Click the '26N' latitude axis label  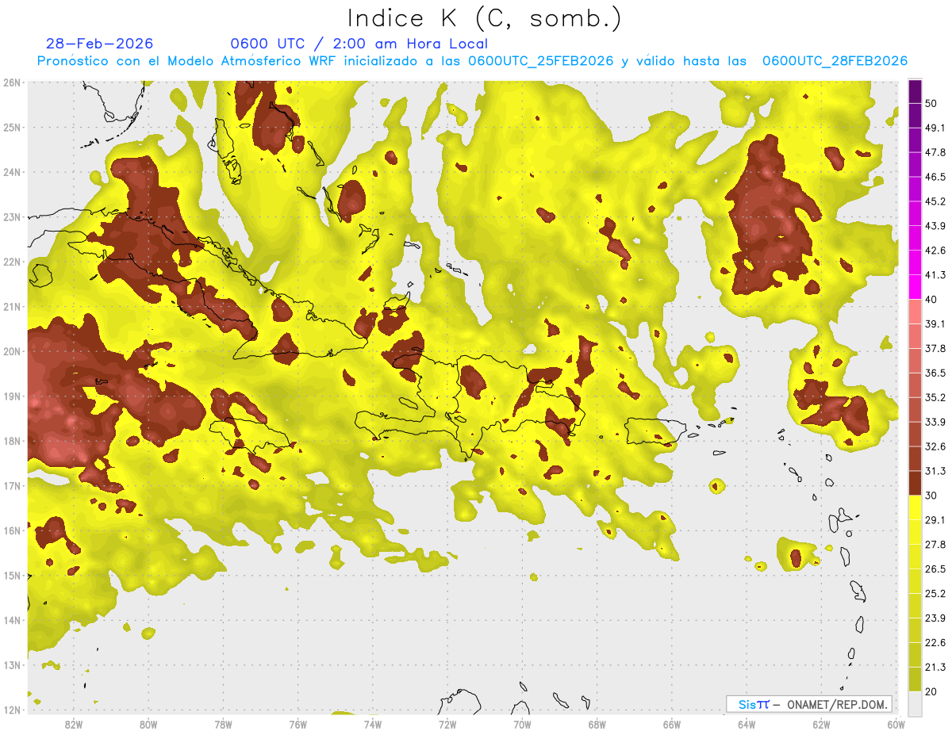pyautogui.click(x=12, y=82)
